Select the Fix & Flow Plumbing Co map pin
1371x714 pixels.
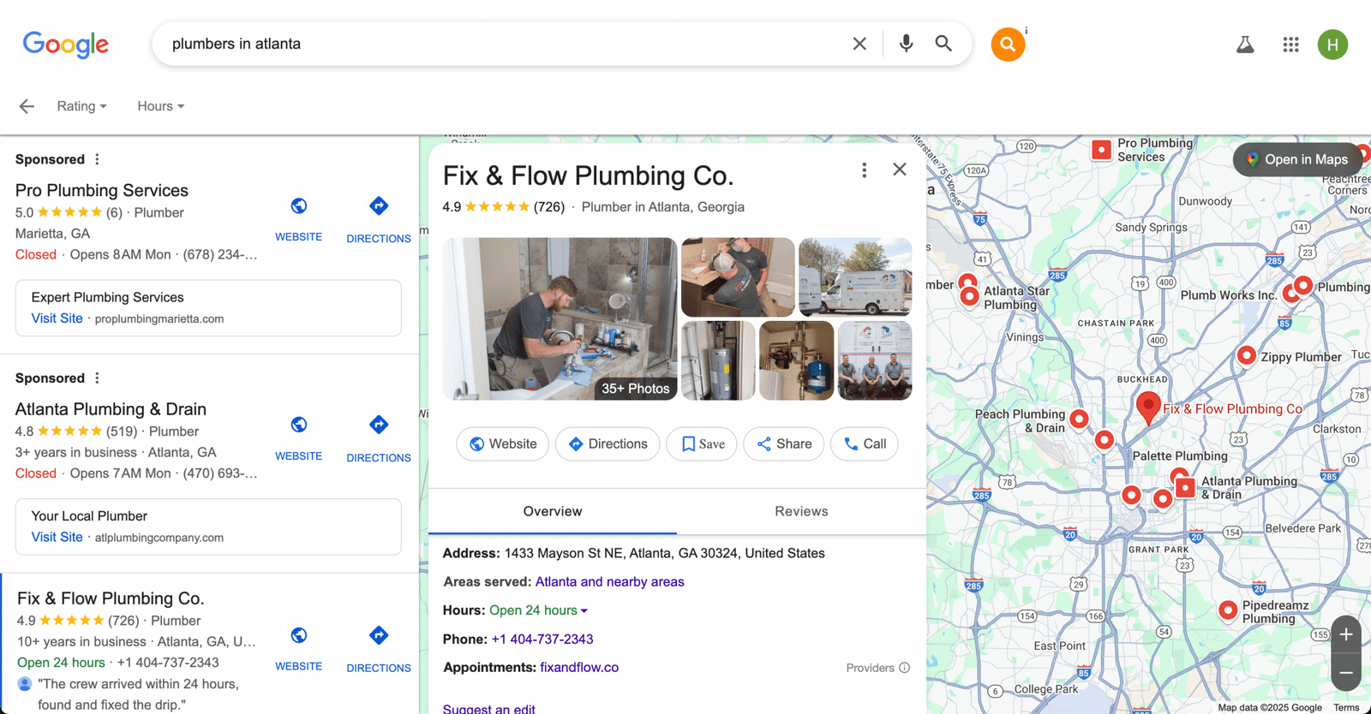pos(1148,408)
